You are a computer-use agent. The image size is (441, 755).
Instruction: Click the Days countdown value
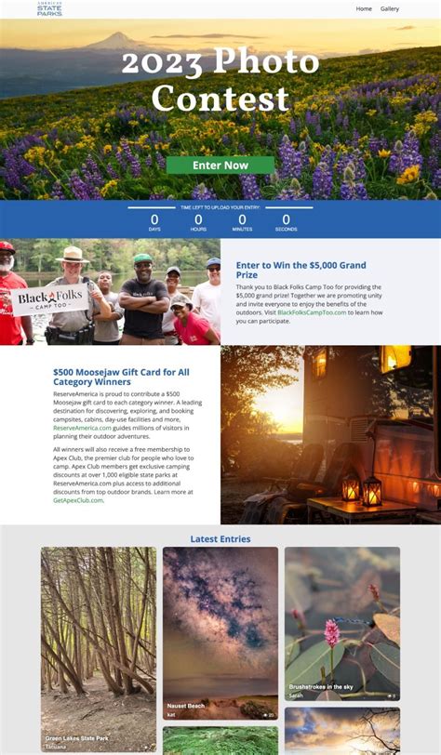[x=154, y=220]
